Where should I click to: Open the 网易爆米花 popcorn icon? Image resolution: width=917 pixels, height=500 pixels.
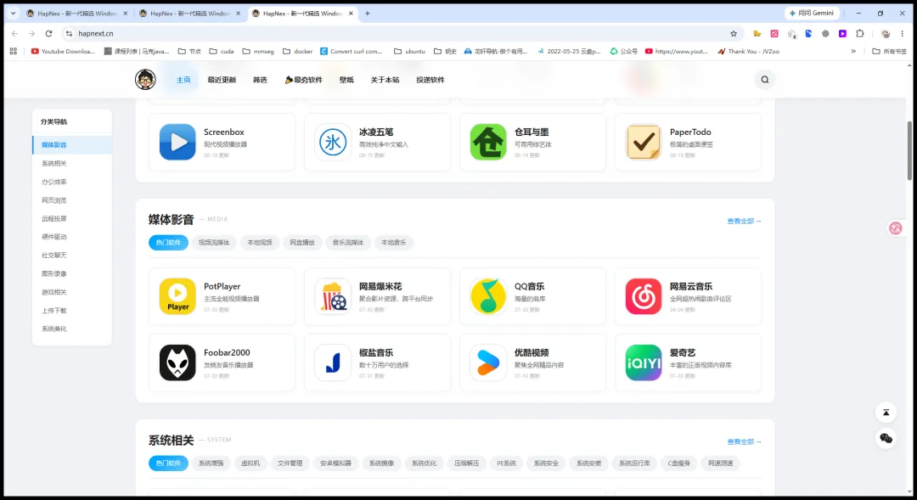[x=333, y=296]
